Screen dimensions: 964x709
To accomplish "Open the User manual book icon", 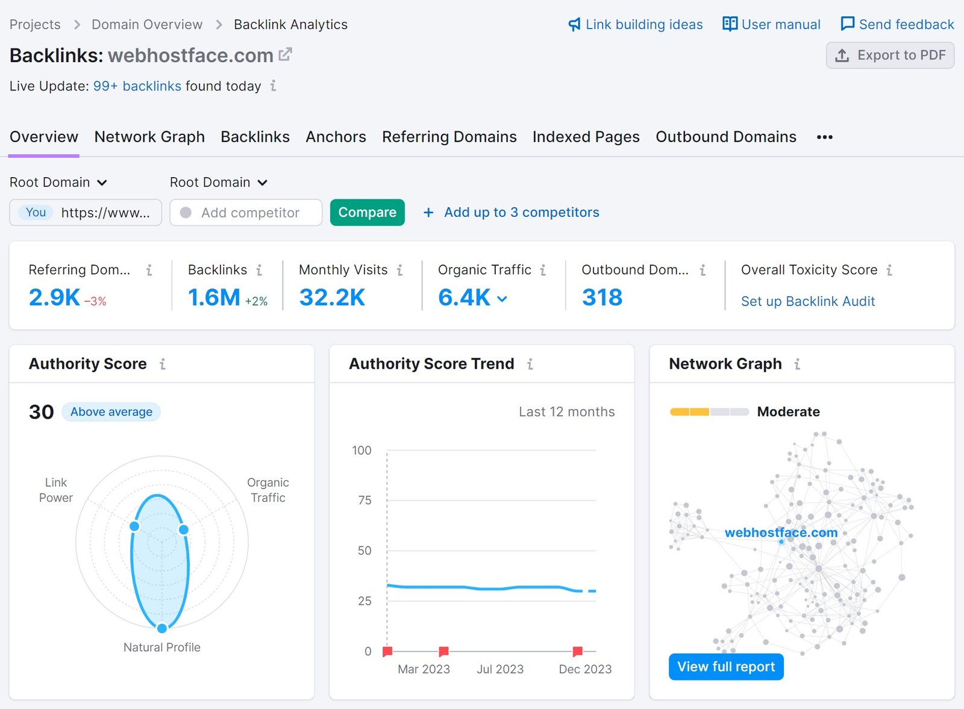I will [x=729, y=24].
